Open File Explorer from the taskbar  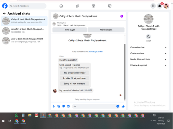30,115
